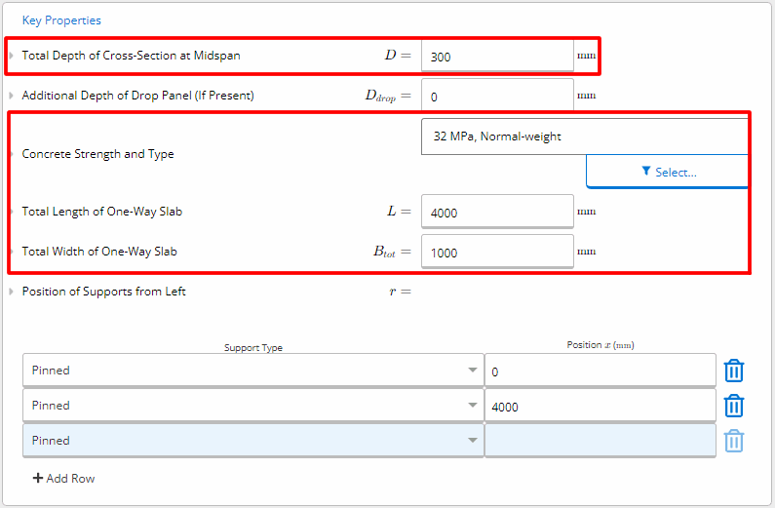Click the empty position field in last row
The image size is (775, 508).
tap(601, 441)
